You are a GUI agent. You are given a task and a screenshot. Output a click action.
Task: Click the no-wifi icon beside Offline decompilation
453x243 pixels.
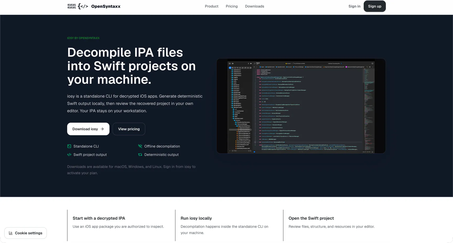coord(140,146)
